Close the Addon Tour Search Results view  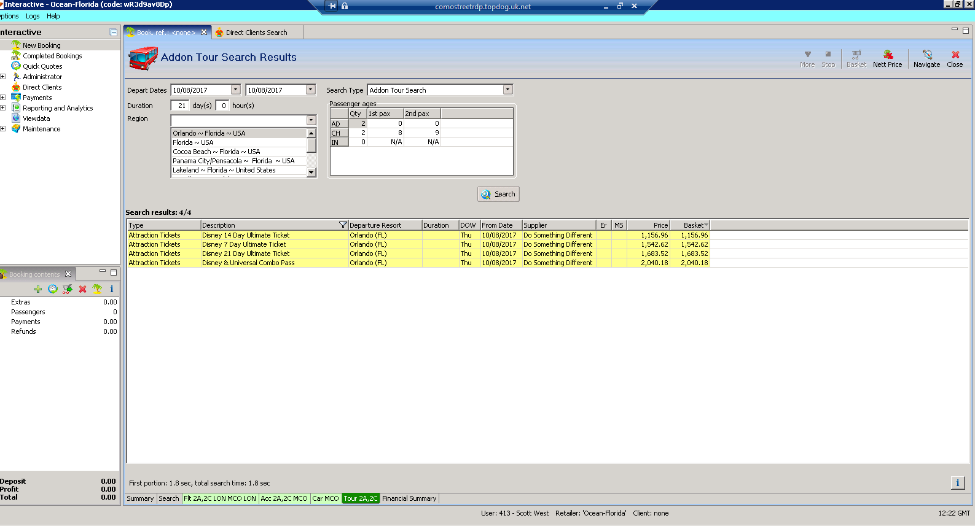[955, 59]
